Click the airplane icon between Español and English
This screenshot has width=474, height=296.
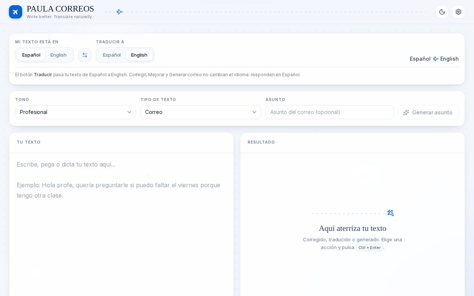(435, 59)
